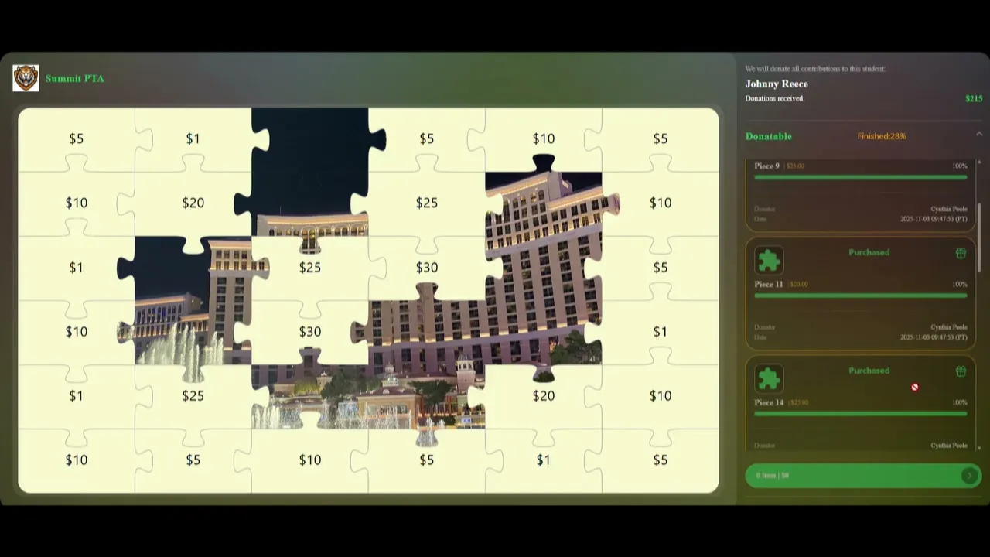990x557 pixels.
Task: Select the $30 puzzle piece in the fourth row
Action: (x=309, y=331)
